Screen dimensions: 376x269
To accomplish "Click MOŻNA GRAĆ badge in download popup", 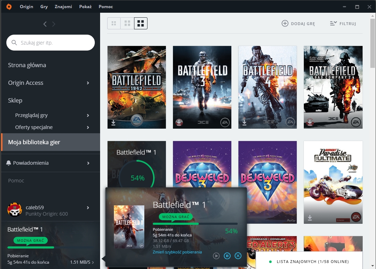I will [x=175, y=217].
